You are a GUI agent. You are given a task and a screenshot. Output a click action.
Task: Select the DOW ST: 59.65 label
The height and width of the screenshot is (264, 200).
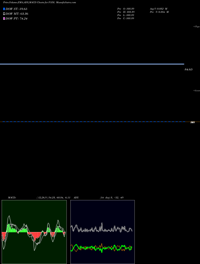click(16, 9)
